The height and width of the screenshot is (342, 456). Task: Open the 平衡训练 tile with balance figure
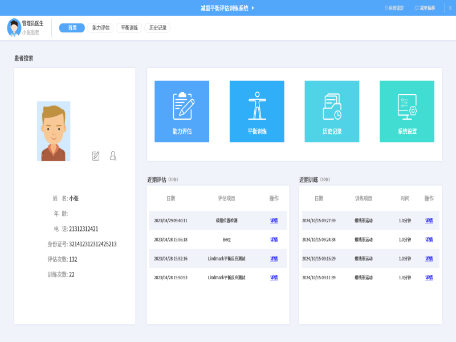pyautogui.click(x=256, y=111)
